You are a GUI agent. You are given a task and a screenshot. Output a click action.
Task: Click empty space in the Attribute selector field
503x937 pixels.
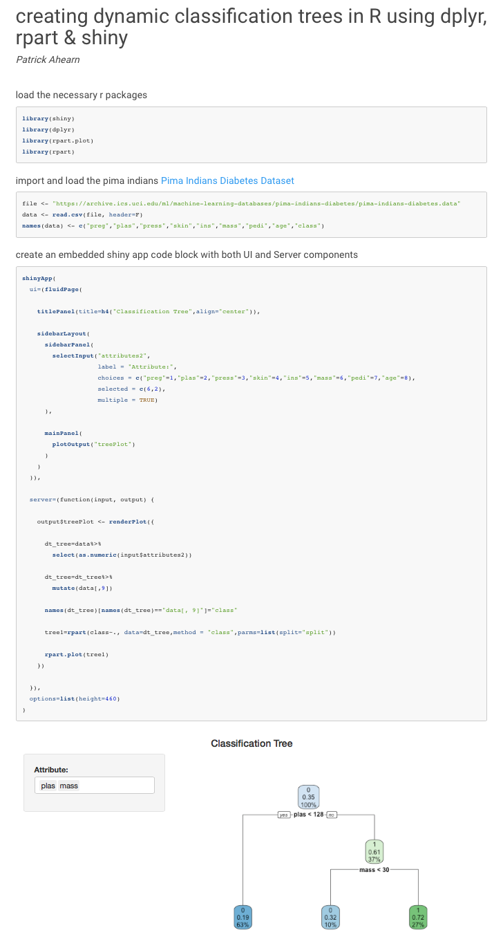coord(116,786)
